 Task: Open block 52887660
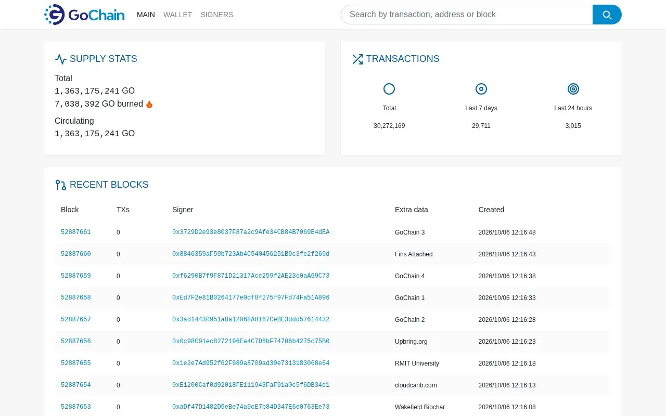click(x=76, y=254)
